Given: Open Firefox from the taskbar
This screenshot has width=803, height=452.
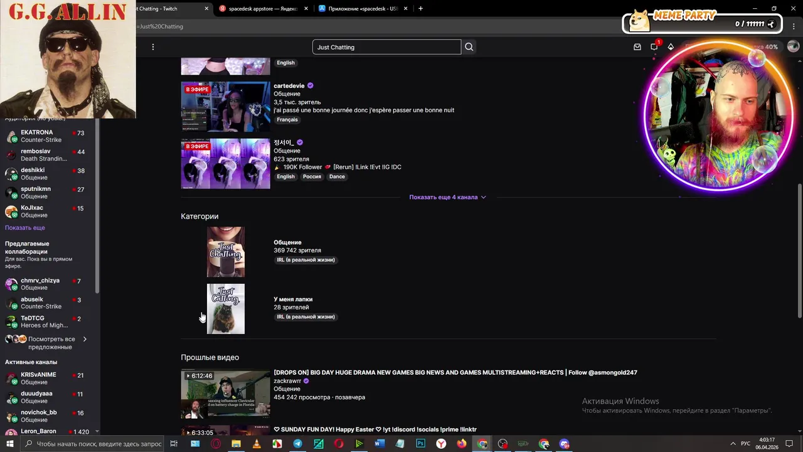Looking at the screenshot, I should [x=462, y=444].
